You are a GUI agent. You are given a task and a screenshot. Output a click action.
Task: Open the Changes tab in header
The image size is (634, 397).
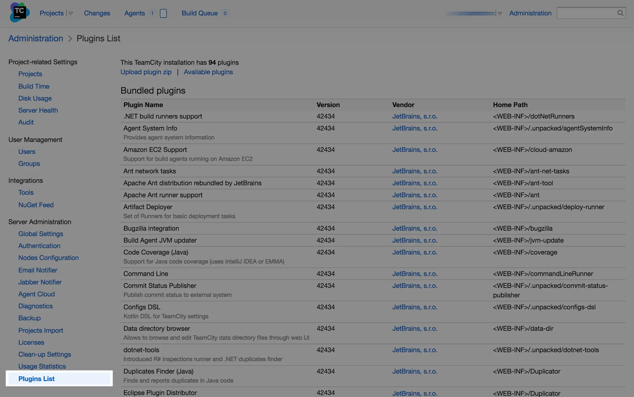(97, 13)
